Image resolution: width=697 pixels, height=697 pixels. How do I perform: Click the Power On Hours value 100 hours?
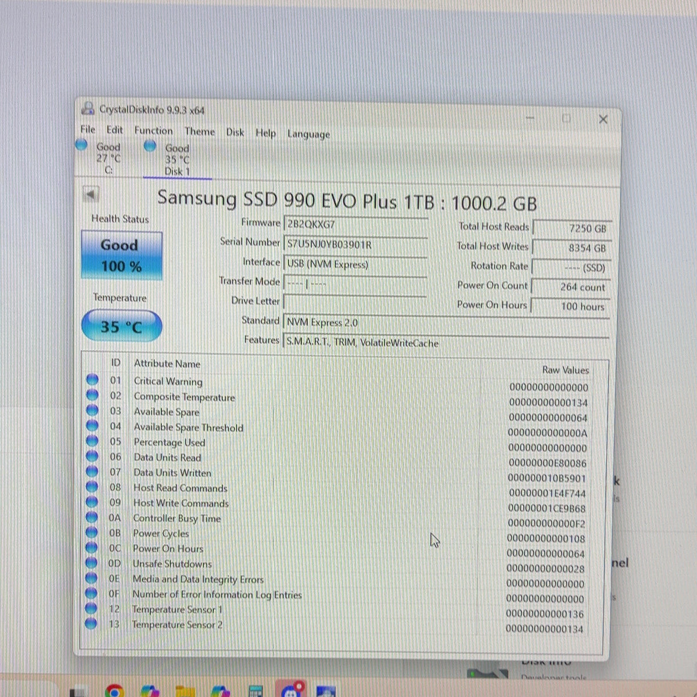click(570, 307)
